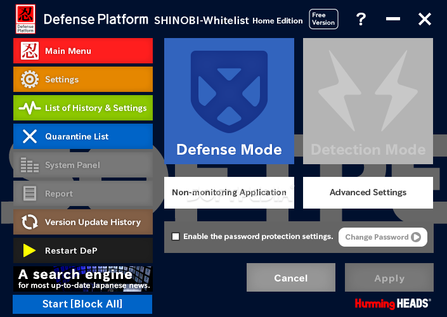Click the document icon beside Report
Screen dimensions: 447x317
pos(30,193)
